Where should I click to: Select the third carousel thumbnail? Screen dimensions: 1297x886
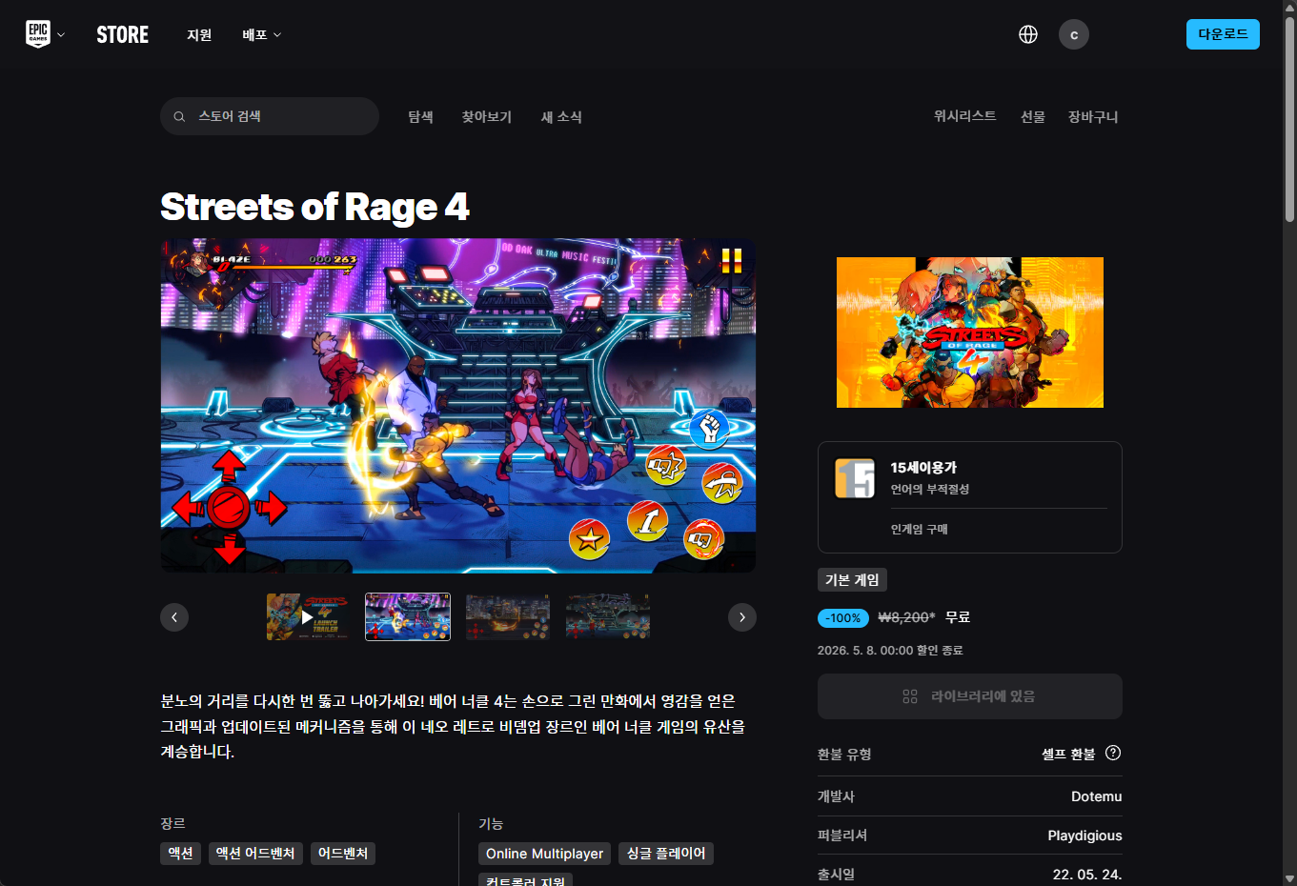click(508, 616)
